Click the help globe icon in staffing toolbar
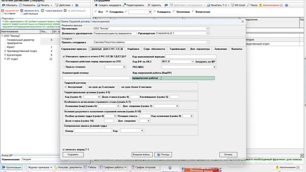306x172 pixels. tap(77, 5)
